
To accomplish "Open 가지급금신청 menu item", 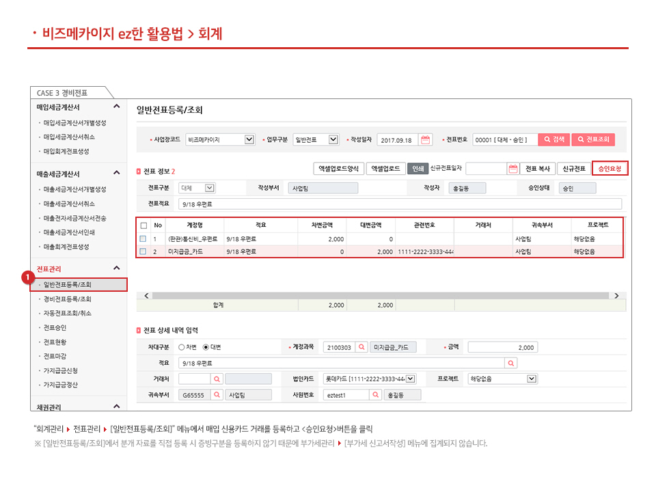I will [x=61, y=370].
